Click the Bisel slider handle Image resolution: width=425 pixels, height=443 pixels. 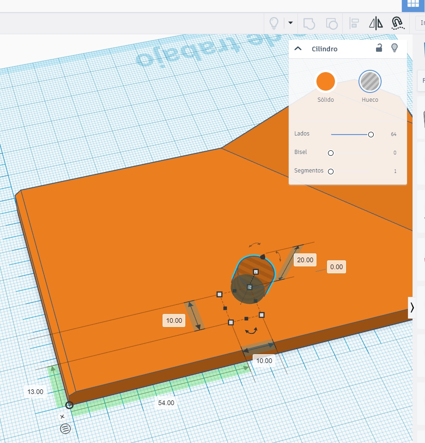[331, 153]
